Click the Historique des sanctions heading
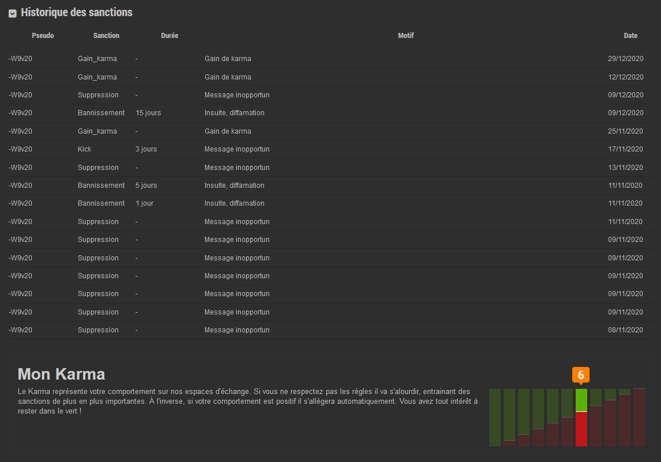This screenshot has height=462, width=661. point(77,12)
